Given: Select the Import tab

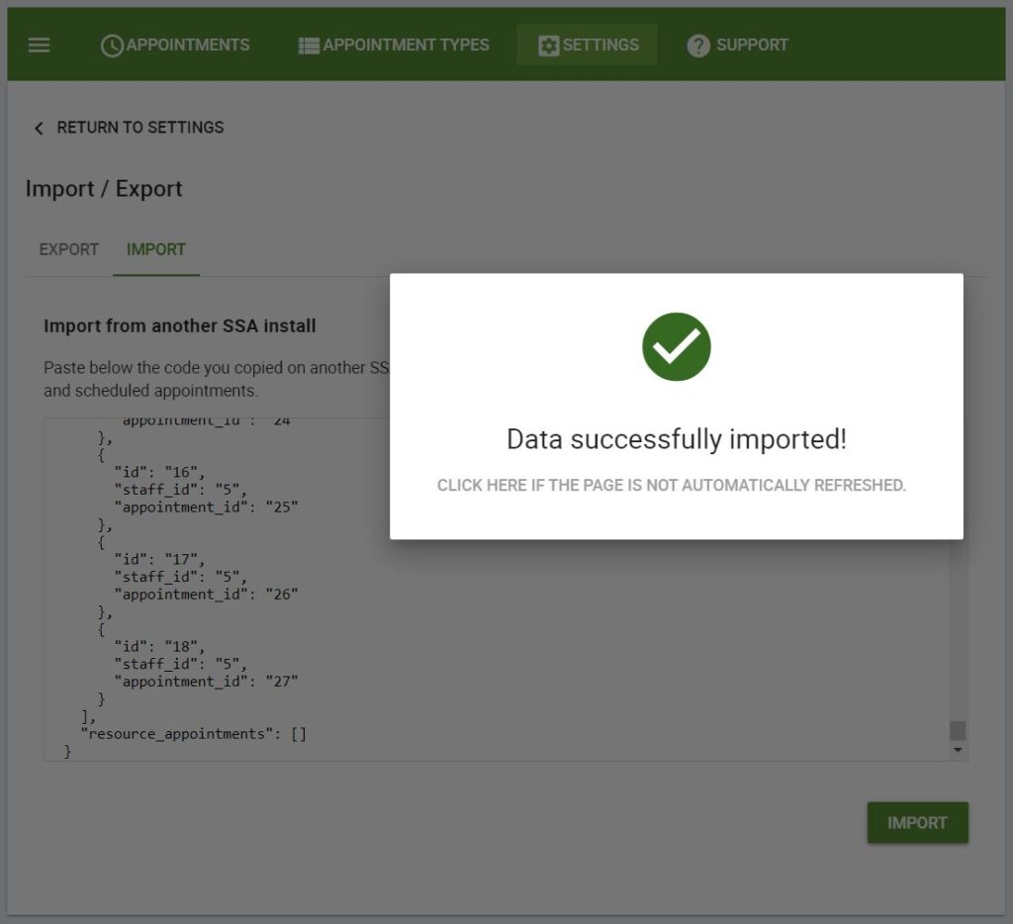Looking at the screenshot, I should 156,249.
